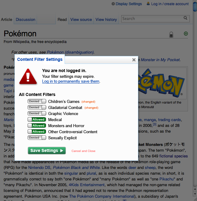Open the manga link
Image resolution: width=197 pixels, height=201 pixels.
click(x=150, y=120)
